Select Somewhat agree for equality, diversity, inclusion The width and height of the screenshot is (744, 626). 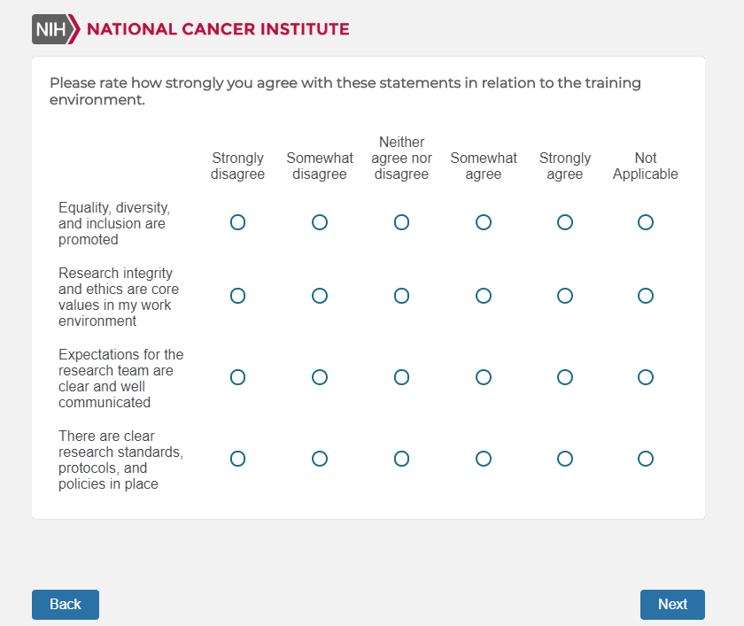(484, 222)
